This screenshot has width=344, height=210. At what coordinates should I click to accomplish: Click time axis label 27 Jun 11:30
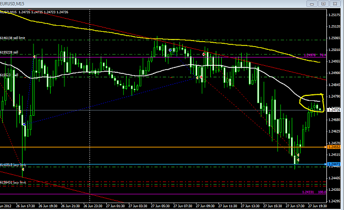pos(228,206)
